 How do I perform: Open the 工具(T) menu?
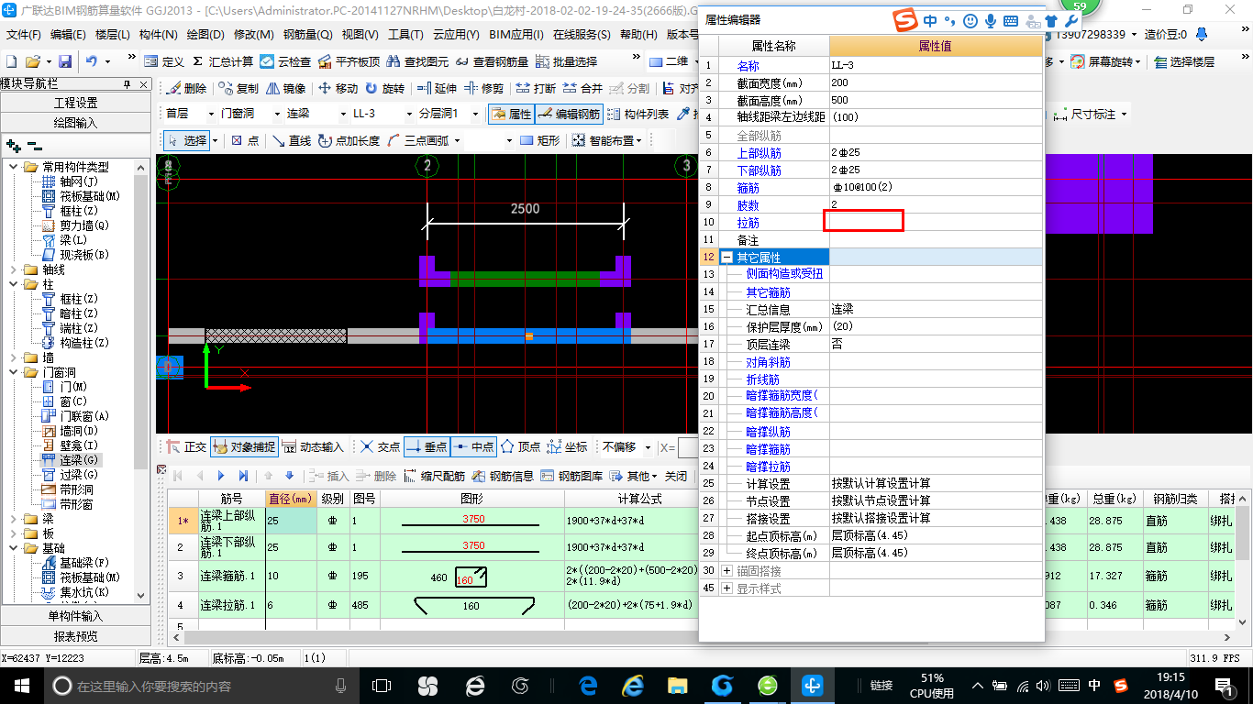(405, 35)
